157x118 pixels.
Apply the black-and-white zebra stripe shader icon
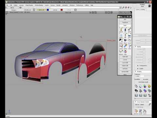tap(141, 91)
